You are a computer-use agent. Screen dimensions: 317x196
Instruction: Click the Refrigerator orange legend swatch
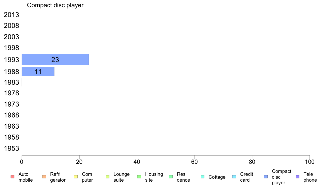(44, 177)
